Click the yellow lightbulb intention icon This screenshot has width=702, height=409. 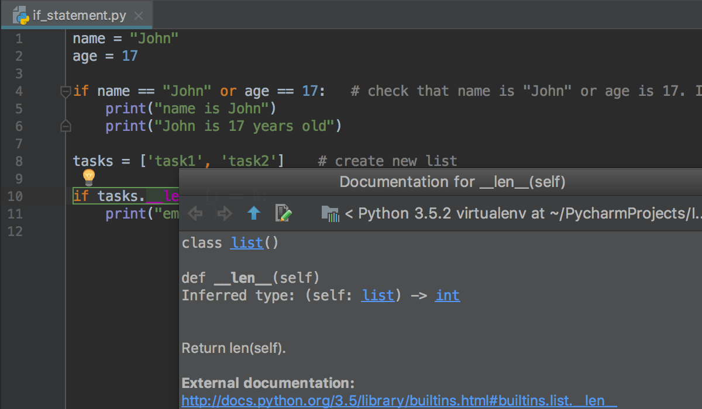89,176
